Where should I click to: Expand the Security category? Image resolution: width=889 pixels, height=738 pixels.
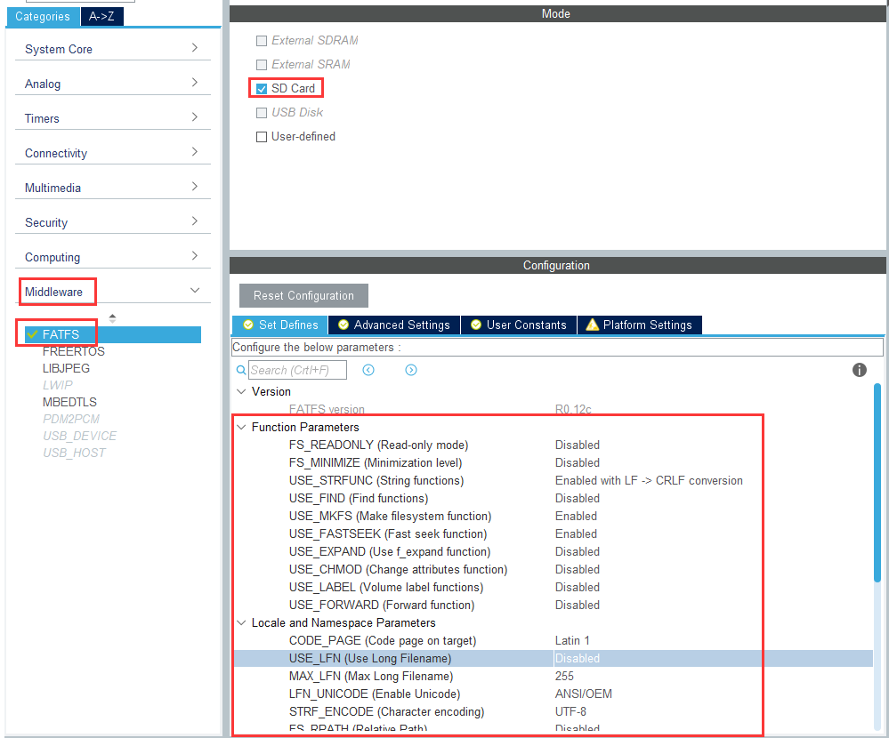[113, 222]
